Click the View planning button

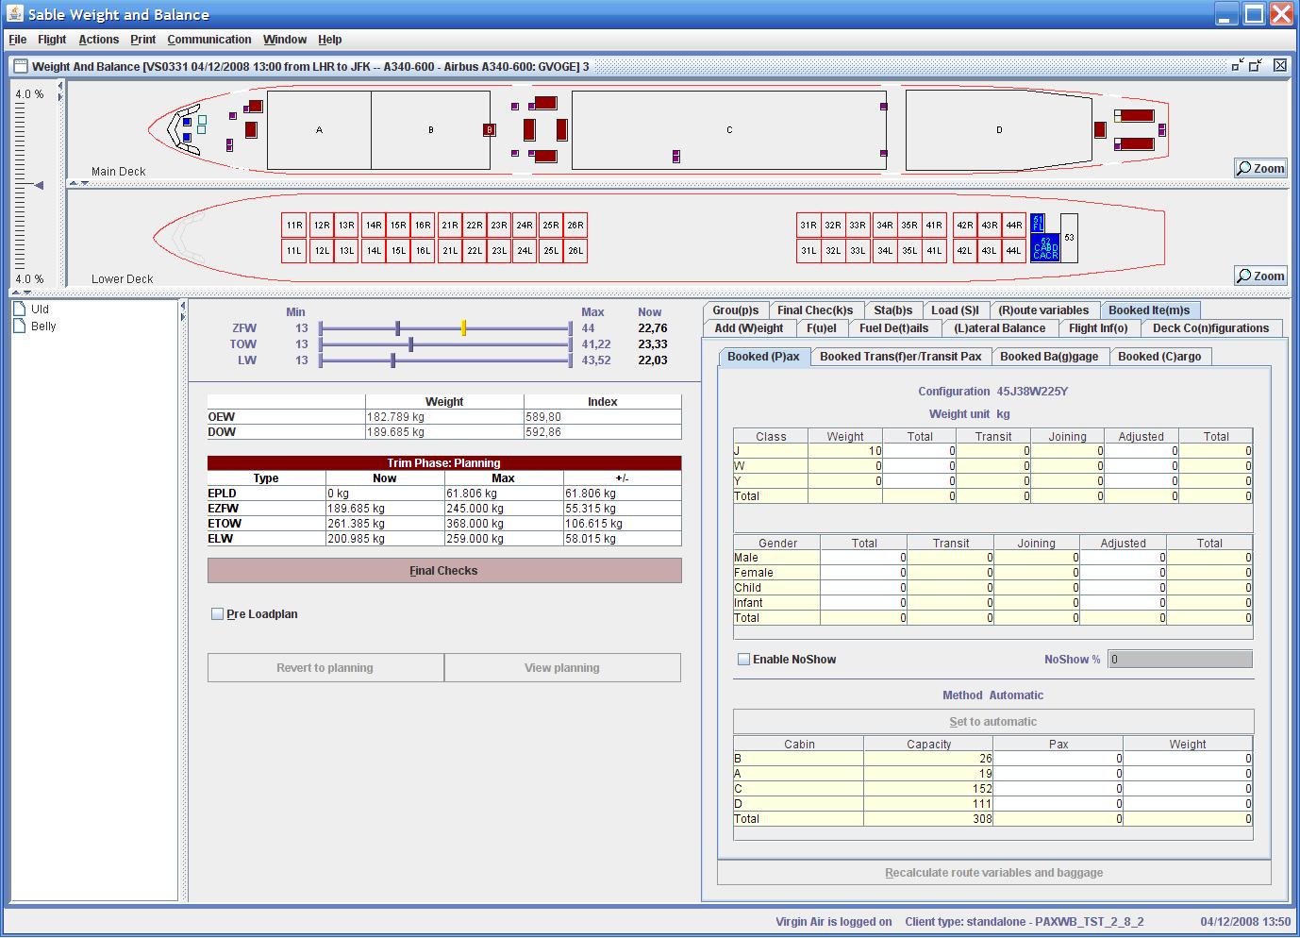[562, 668]
